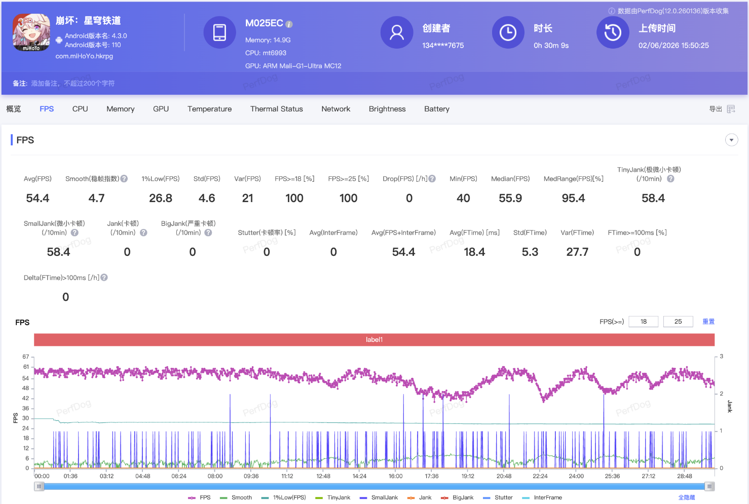Click the 重置 reset link
749x504 pixels.
click(x=708, y=322)
